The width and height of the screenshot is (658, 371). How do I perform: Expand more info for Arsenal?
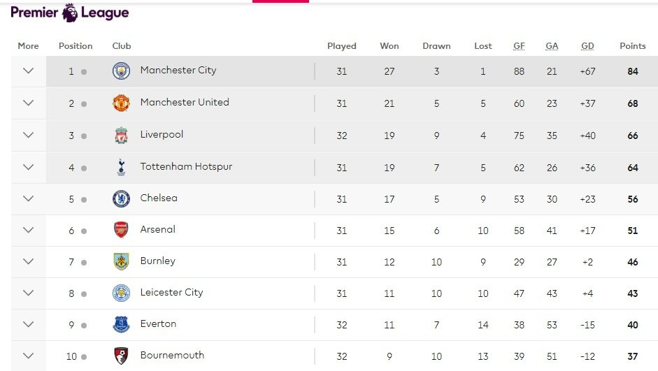tap(28, 231)
